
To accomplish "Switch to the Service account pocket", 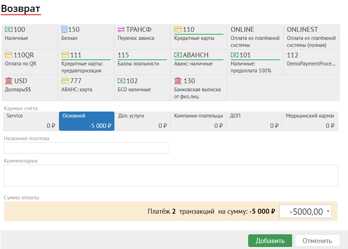I will click(x=31, y=121).
